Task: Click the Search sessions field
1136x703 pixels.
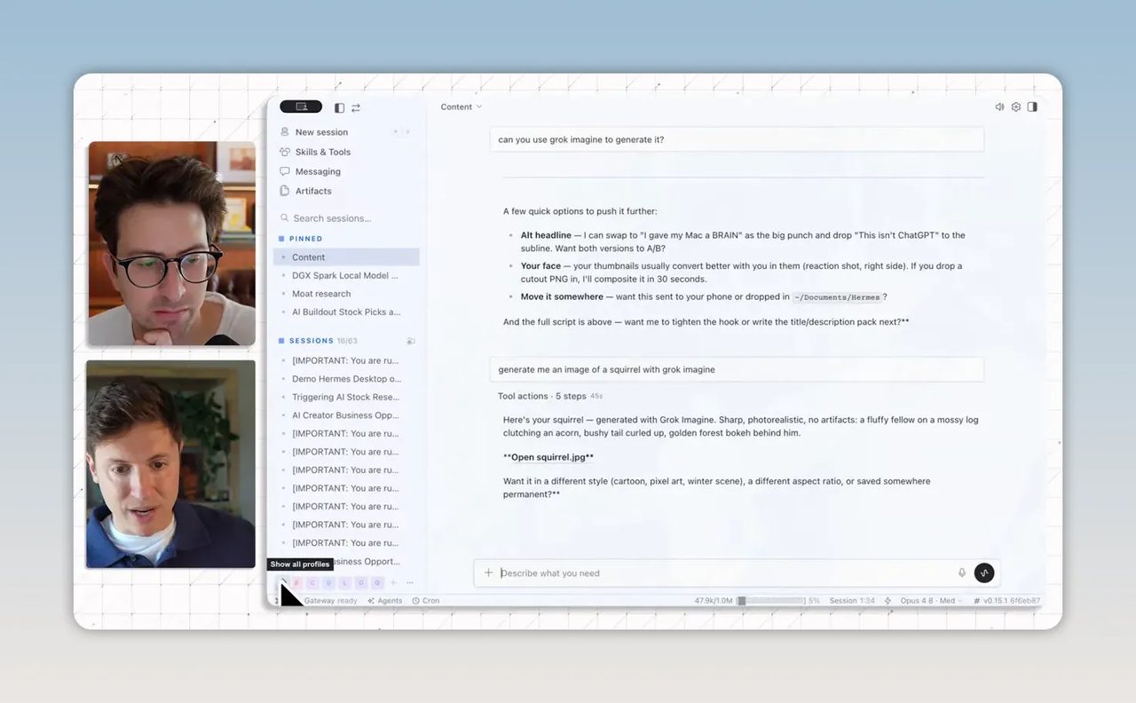Action: (x=346, y=218)
